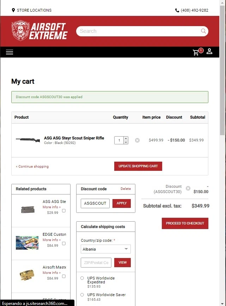
Task: Click the Calculate shipping costs heading
Action: [103, 227]
